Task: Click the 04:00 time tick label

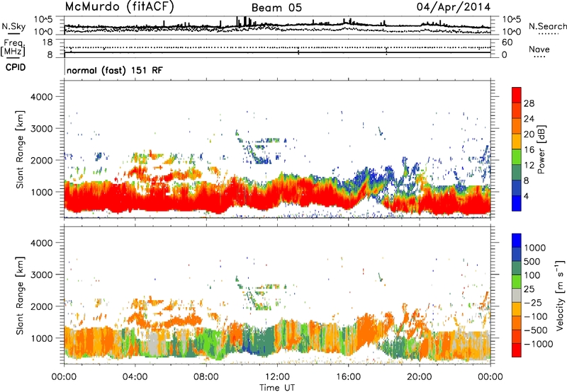Action: pos(135,377)
